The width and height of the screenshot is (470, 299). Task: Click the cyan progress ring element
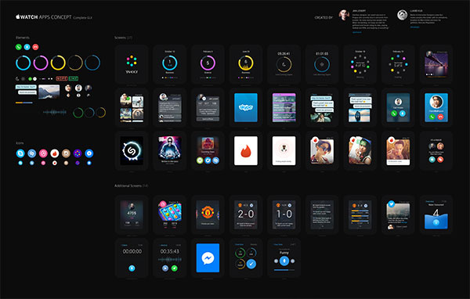23,63
